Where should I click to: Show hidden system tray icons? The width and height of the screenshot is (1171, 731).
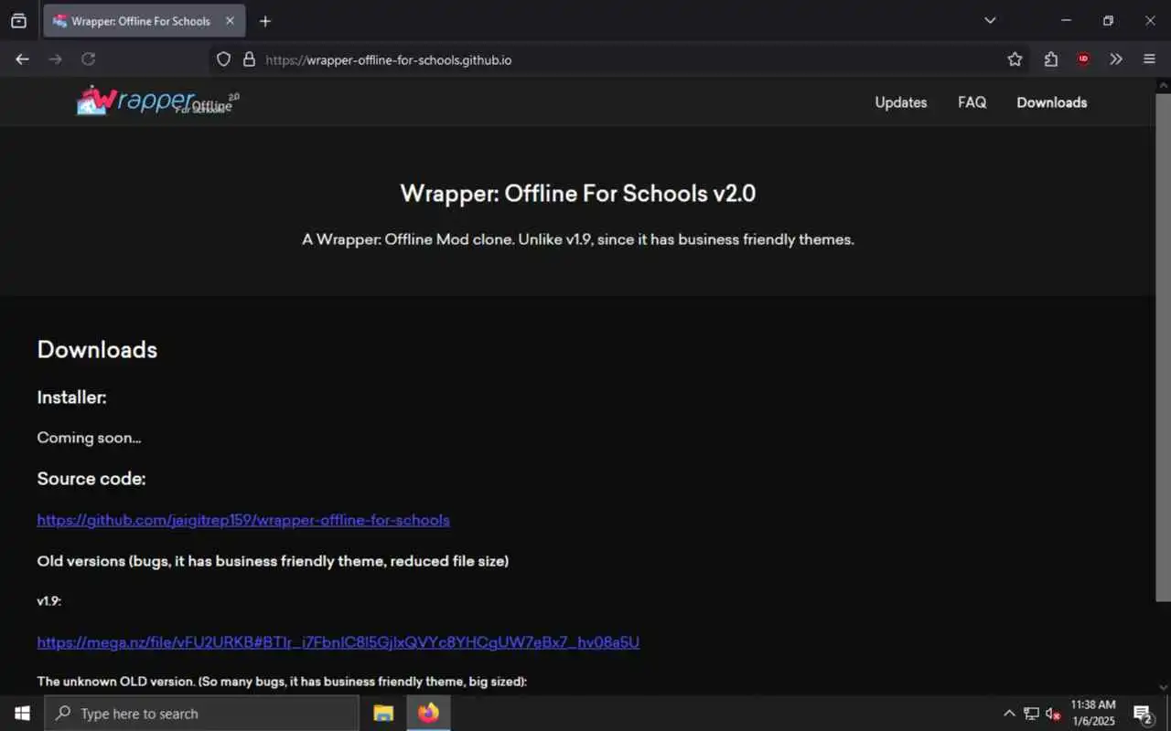click(1009, 714)
